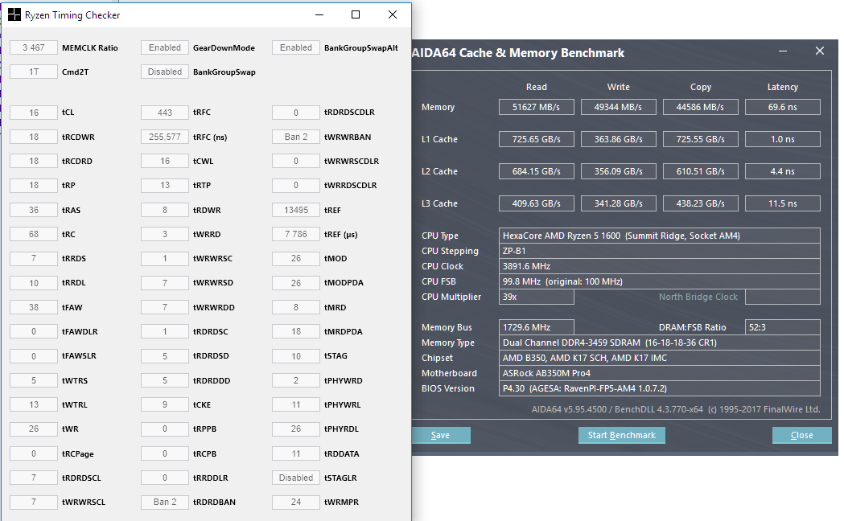This screenshot has width=844, height=521.
Task: Click the Save button in AIDA64
Action: tap(440, 435)
